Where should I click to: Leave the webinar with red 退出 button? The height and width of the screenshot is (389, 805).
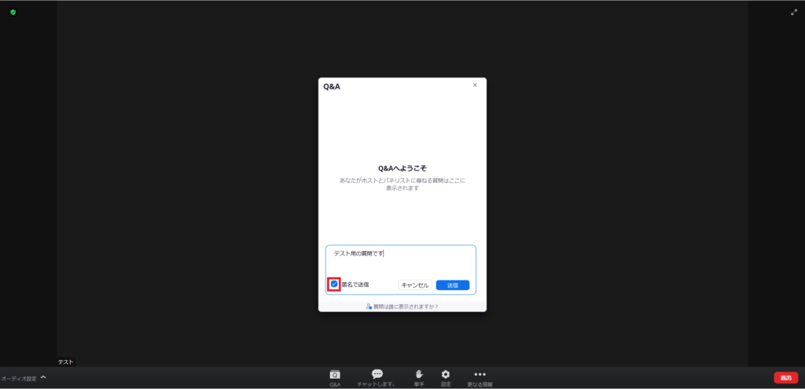[x=785, y=378]
